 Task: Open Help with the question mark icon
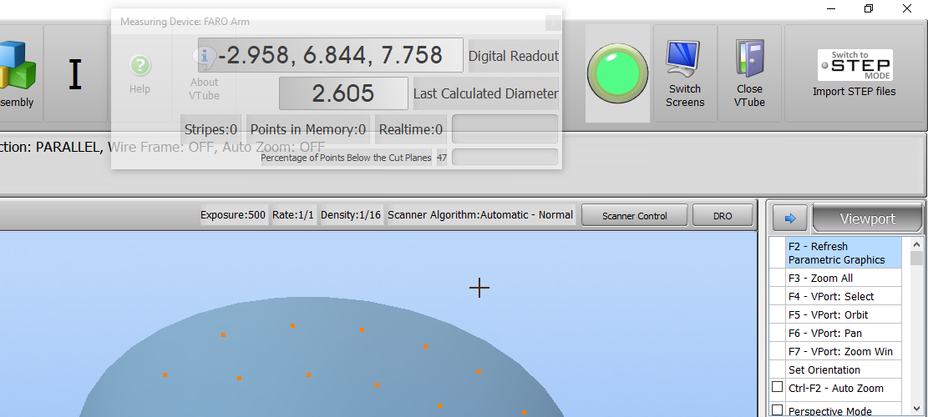pos(139,66)
